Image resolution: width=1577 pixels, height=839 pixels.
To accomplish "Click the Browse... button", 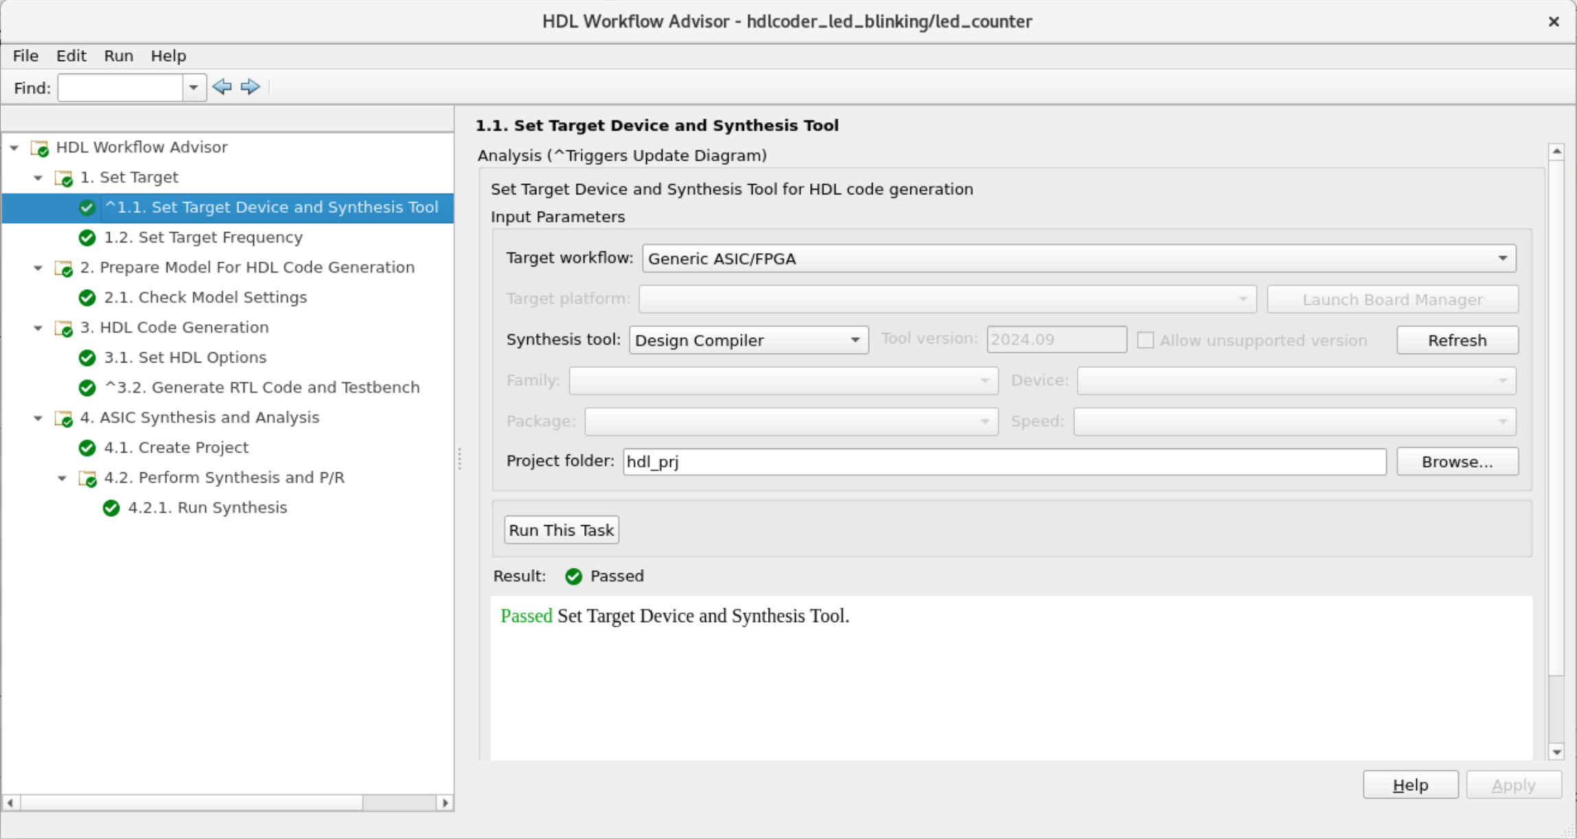I will pyautogui.click(x=1457, y=462).
